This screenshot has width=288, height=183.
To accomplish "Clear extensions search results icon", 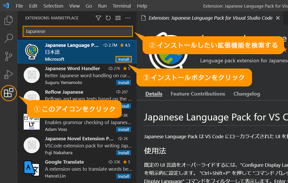I will pos(118,18).
